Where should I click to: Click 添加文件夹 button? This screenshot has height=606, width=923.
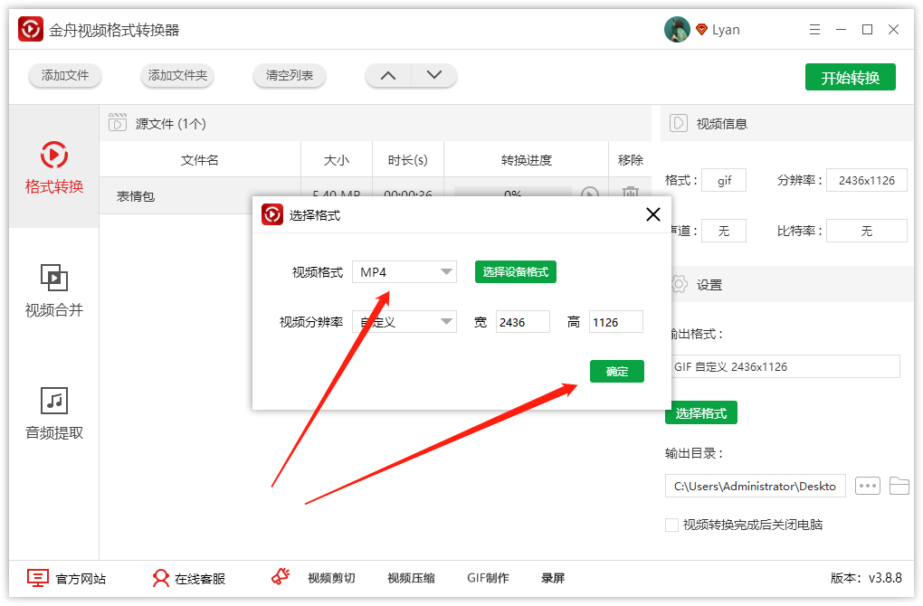[177, 75]
